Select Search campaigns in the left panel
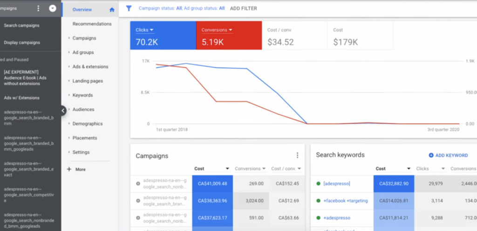This screenshot has height=231, width=477. tap(21, 26)
